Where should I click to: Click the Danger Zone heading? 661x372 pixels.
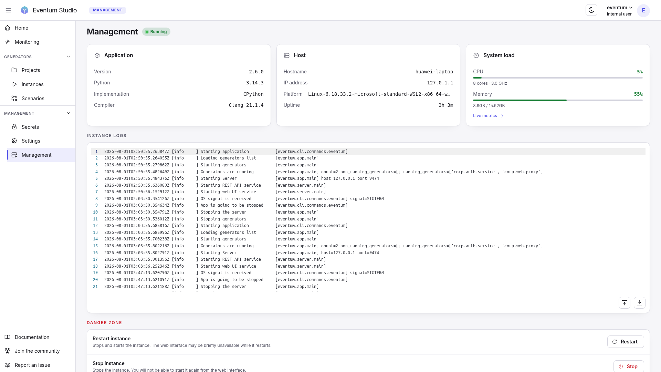(x=104, y=323)
